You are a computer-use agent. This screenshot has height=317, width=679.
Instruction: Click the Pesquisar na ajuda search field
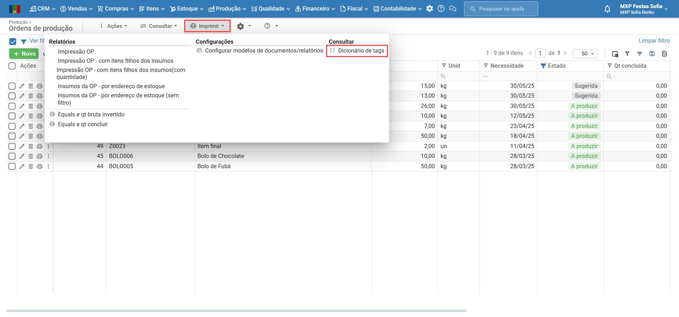(501, 9)
